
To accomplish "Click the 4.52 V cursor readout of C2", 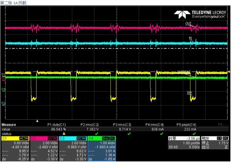I will (53, 151).
